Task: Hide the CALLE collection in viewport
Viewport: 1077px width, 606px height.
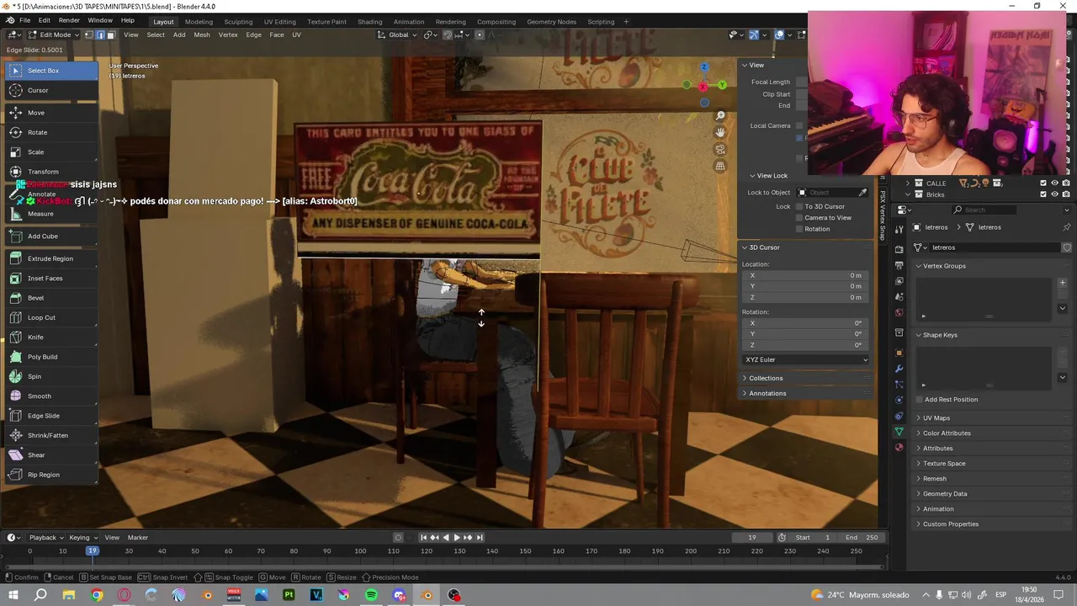Action: click(x=1054, y=183)
